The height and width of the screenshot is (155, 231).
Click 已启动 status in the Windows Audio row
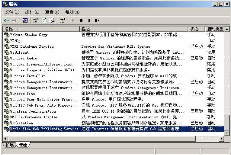click(x=196, y=58)
